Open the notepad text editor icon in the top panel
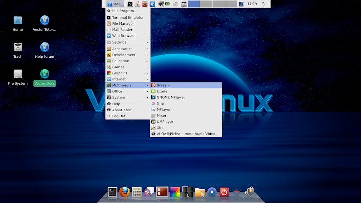This screenshot has height=203, width=361. coord(138,4)
